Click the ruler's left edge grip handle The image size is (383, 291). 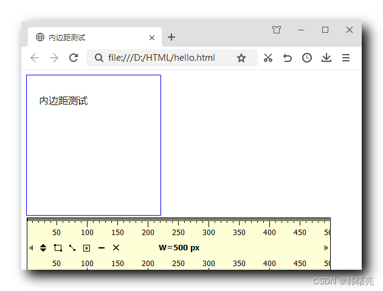coord(31,248)
